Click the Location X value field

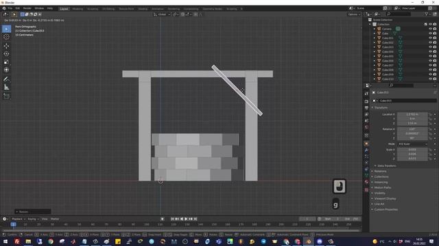(412, 114)
